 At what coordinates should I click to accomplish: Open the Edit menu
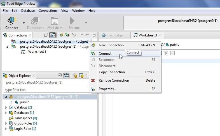click(x=15, y=11)
